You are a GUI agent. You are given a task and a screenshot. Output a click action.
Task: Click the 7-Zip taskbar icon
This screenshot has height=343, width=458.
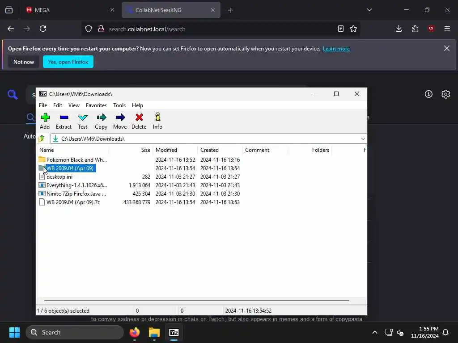tap(174, 332)
